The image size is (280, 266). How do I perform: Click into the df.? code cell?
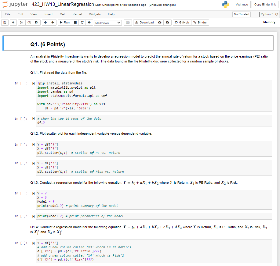tap(154, 121)
